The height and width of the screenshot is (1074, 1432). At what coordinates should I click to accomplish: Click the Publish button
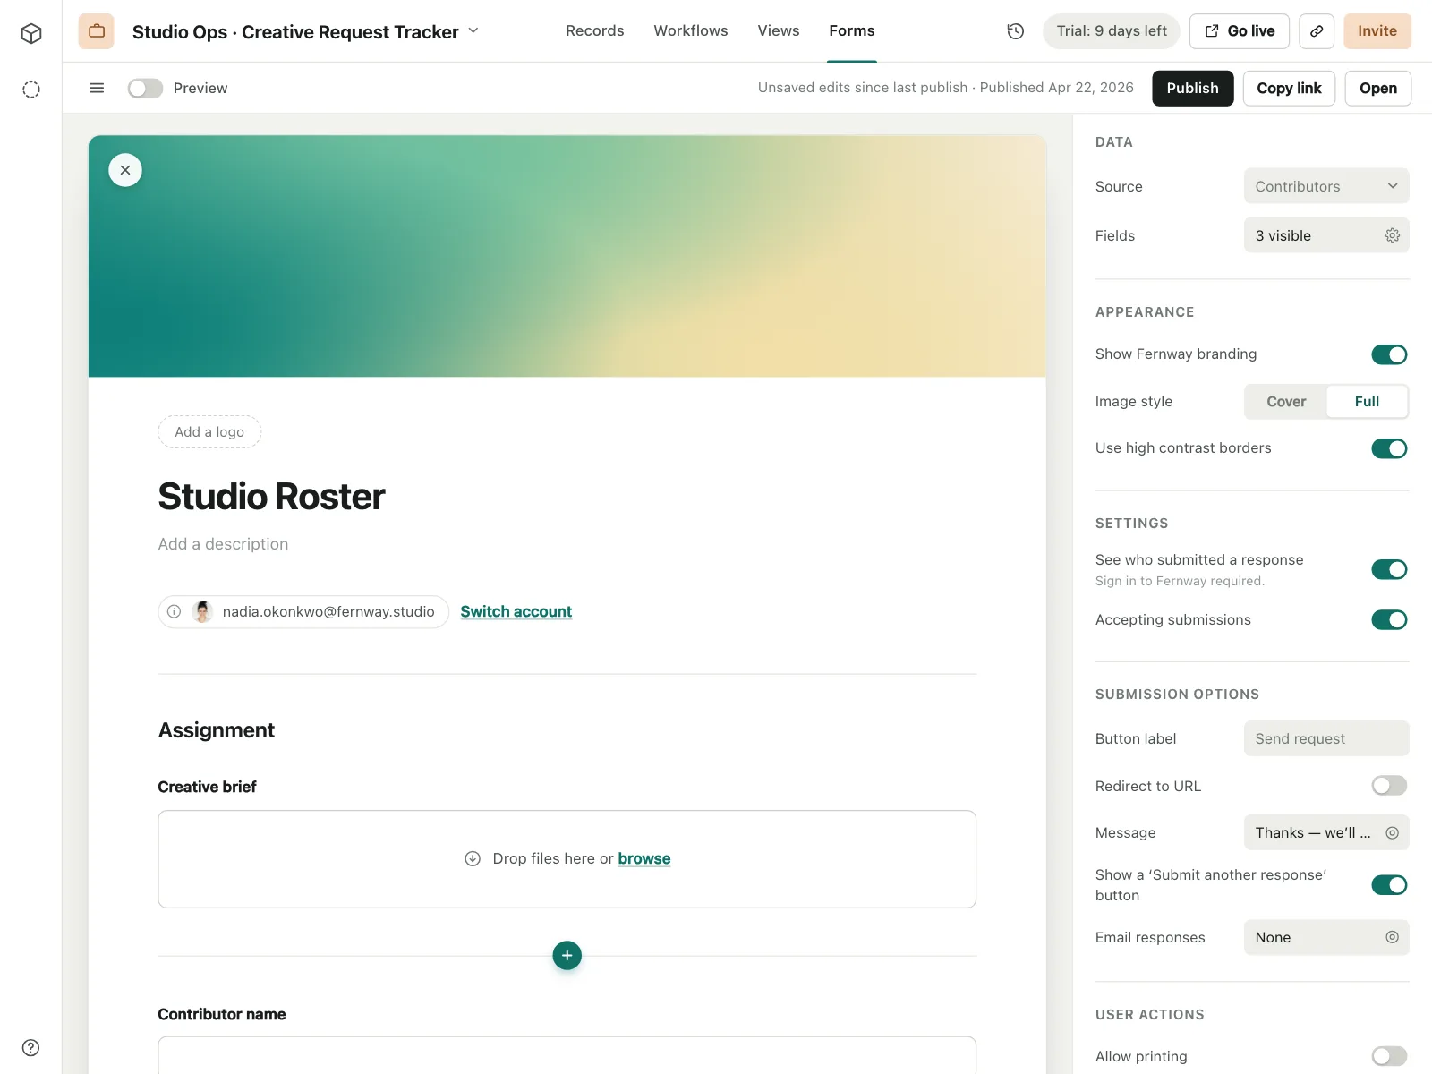pyautogui.click(x=1192, y=89)
